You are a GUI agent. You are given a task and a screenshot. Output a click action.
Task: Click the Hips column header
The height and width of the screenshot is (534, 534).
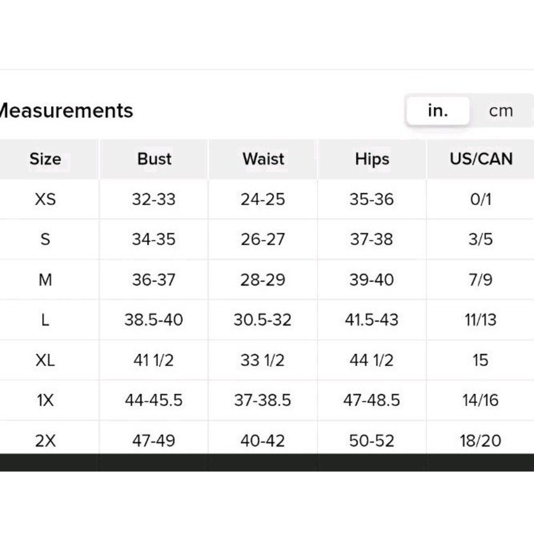pos(372,159)
